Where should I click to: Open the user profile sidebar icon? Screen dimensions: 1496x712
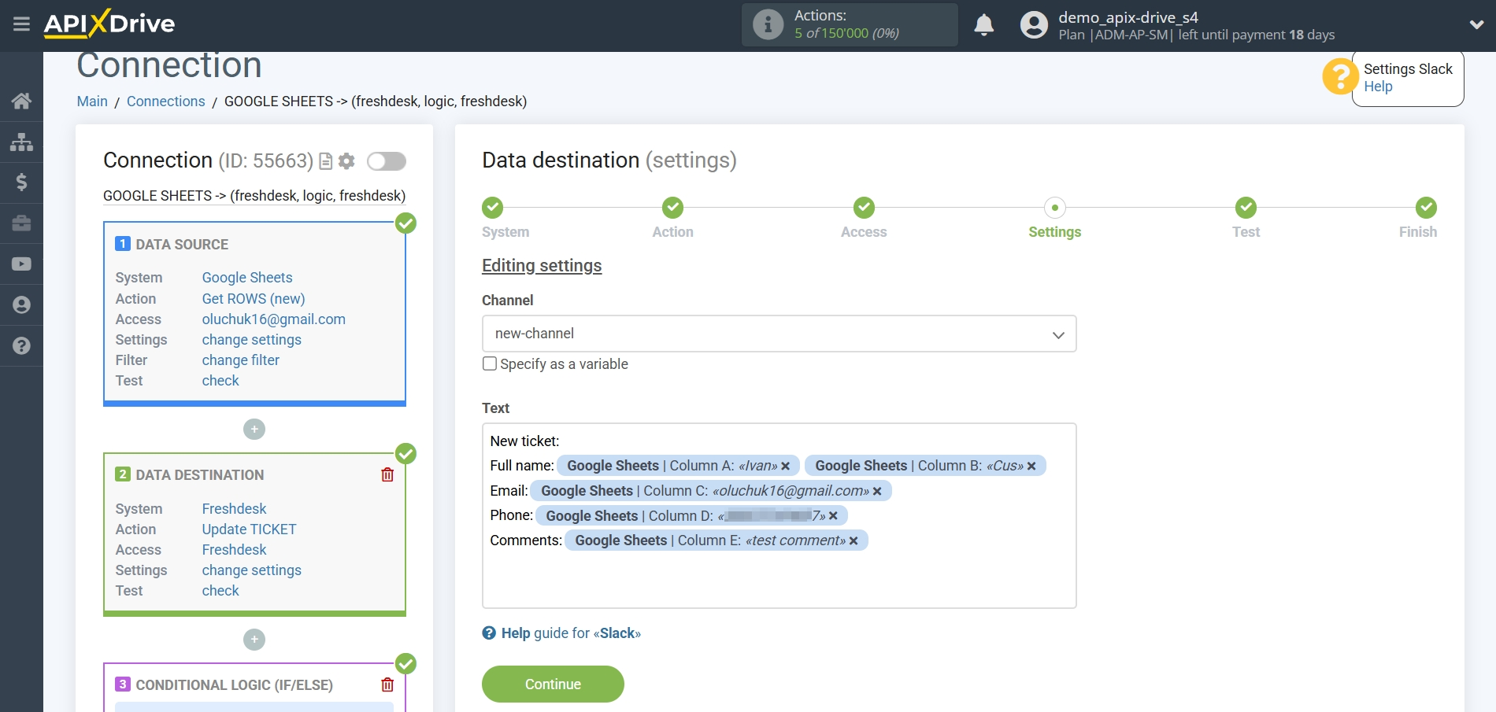(21, 305)
